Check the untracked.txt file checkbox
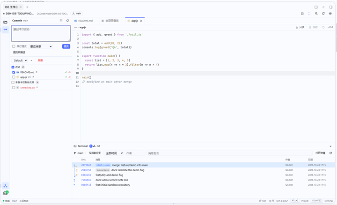Image resolution: width=337 pixels, height=205 pixels. coord(14,88)
